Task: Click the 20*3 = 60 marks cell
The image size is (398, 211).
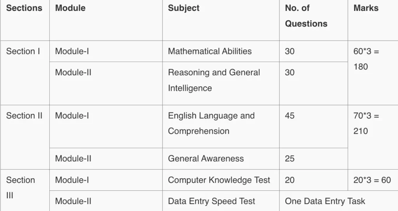Action: tap(372, 180)
